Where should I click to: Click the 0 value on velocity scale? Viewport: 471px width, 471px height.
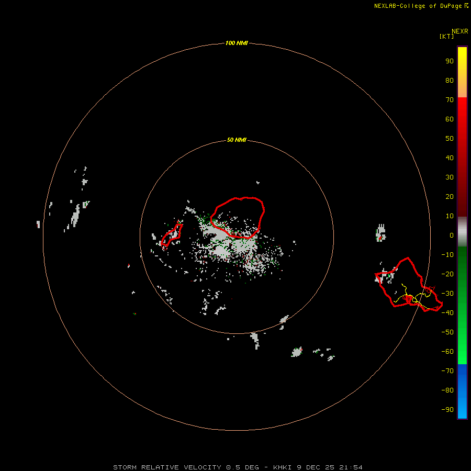click(452, 235)
